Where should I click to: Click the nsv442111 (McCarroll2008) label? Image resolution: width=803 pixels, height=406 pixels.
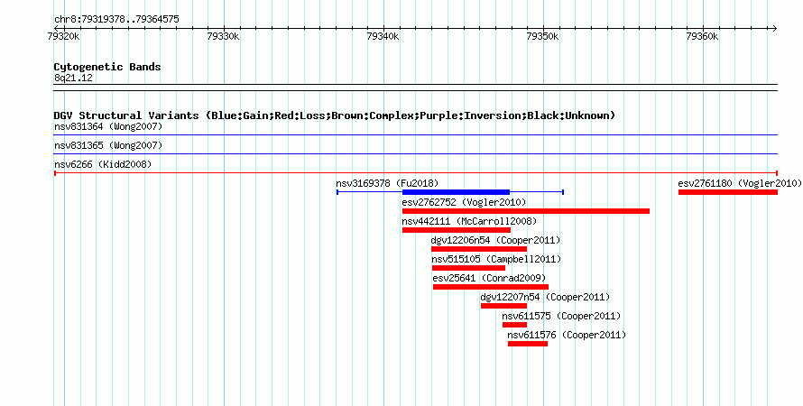[x=469, y=221]
